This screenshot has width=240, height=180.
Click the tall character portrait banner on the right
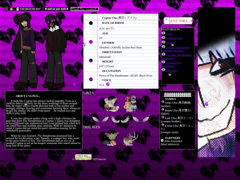[216, 82]
